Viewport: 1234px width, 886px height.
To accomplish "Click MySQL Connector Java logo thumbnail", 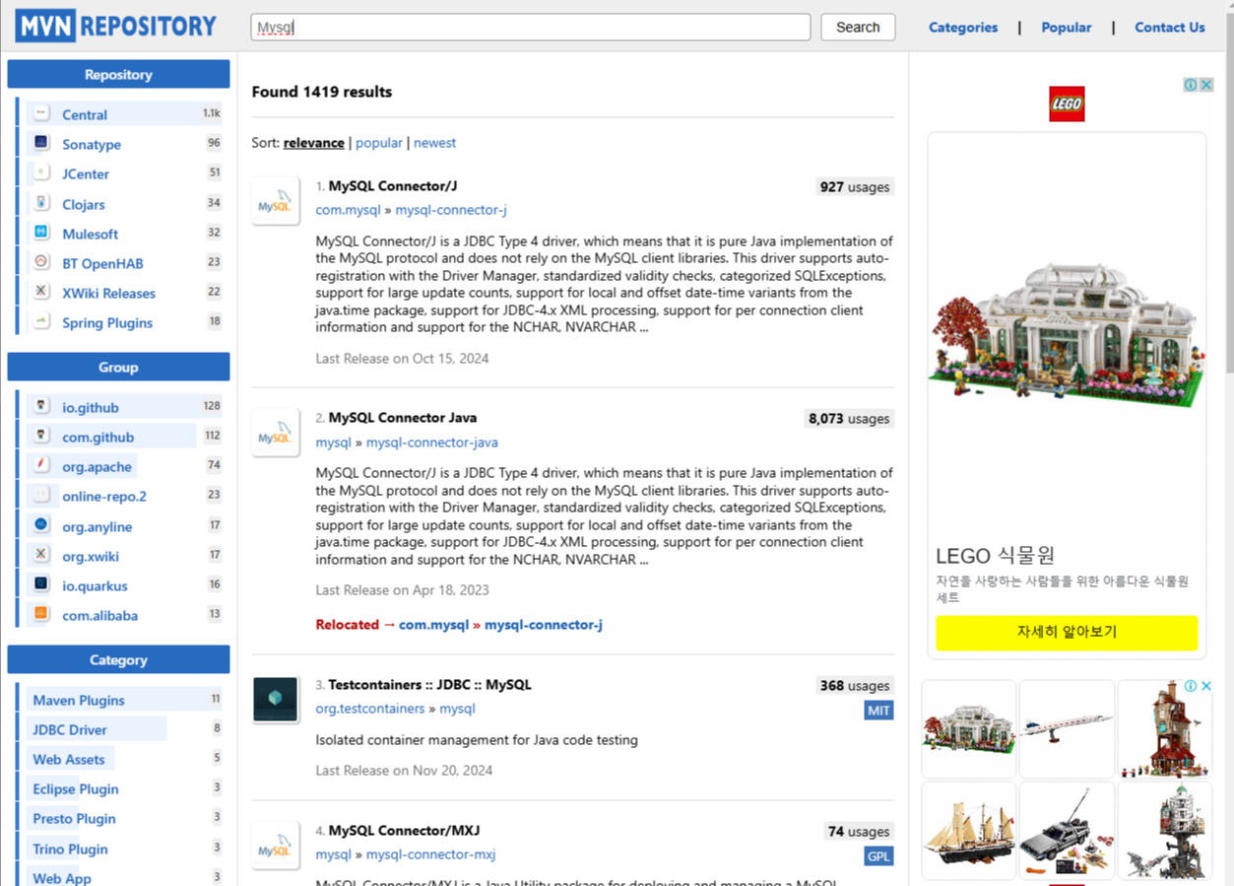I will point(276,433).
